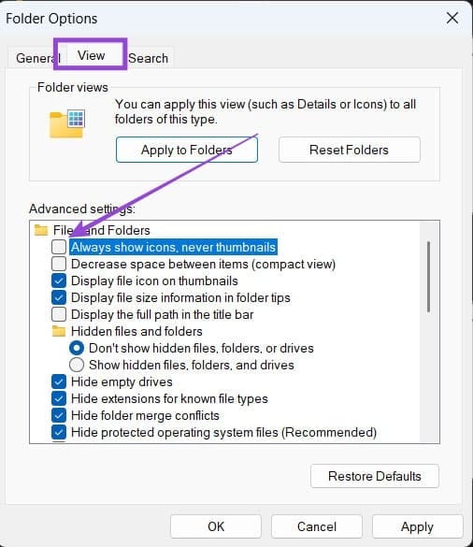Select Show hidden files, folders, and drives
The image size is (473, 547).
tap(77, 365)
